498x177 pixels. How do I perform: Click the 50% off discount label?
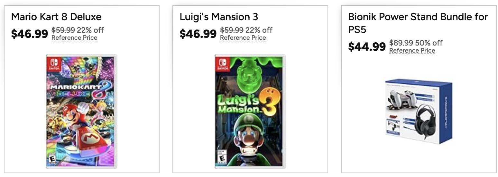click(x=429, y=43)
